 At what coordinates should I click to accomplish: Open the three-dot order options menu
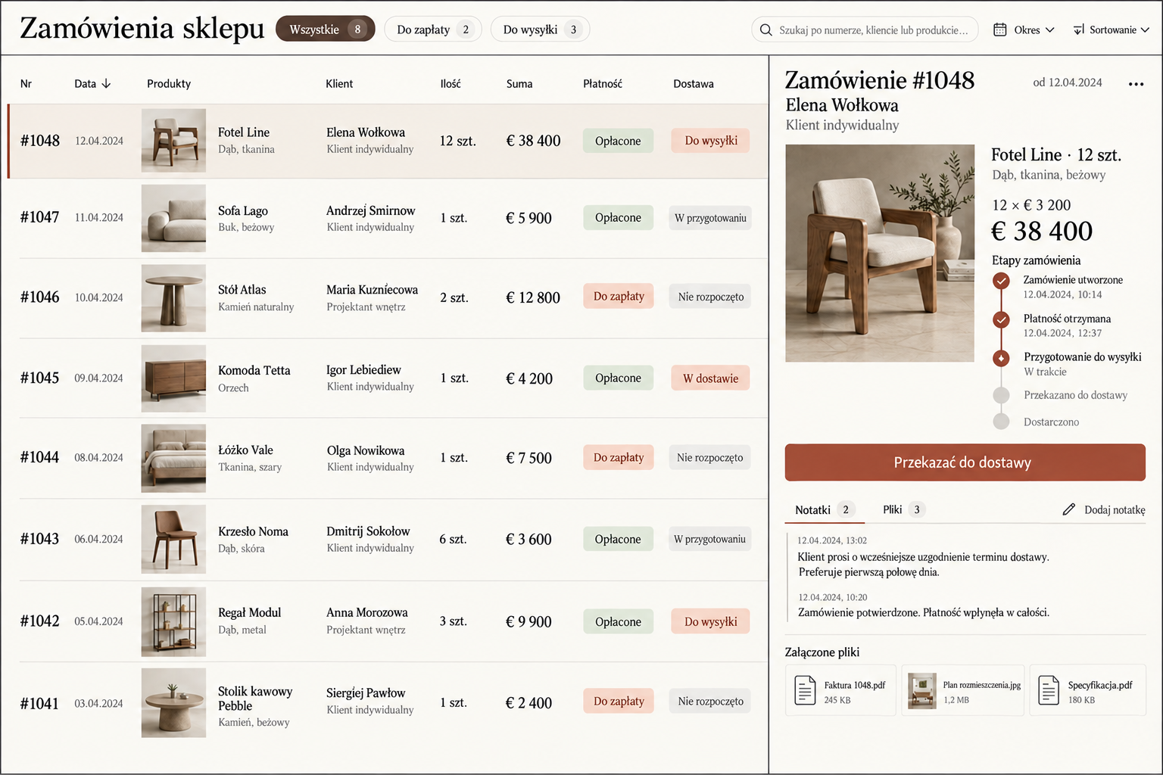pos(1136,84)
